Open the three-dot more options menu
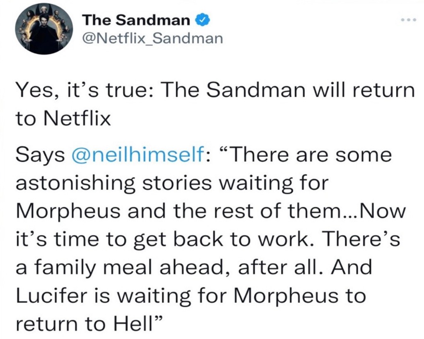This screenshot has height=339, width=424. coord(408,20)
